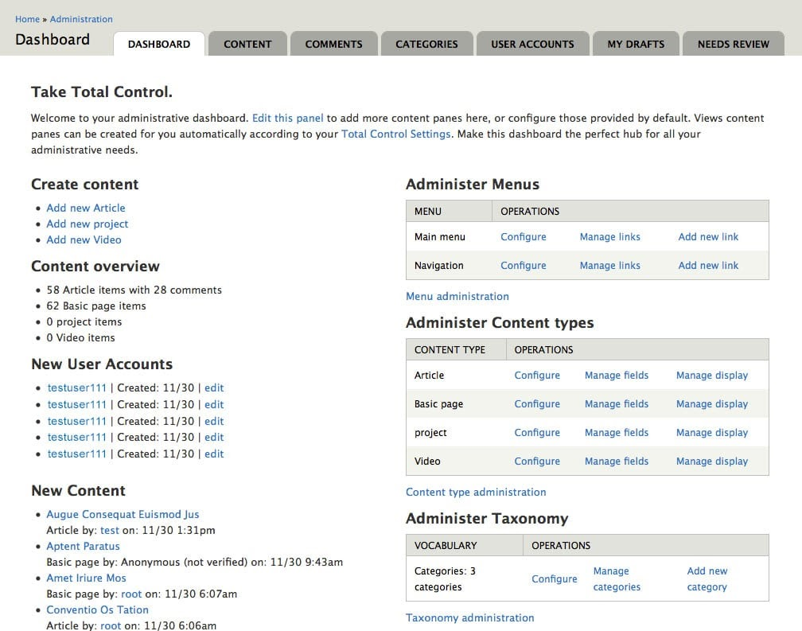Viewport: 802px width, 631px height.
Task: Add new link to Main menu
Action: click(708, 237)
